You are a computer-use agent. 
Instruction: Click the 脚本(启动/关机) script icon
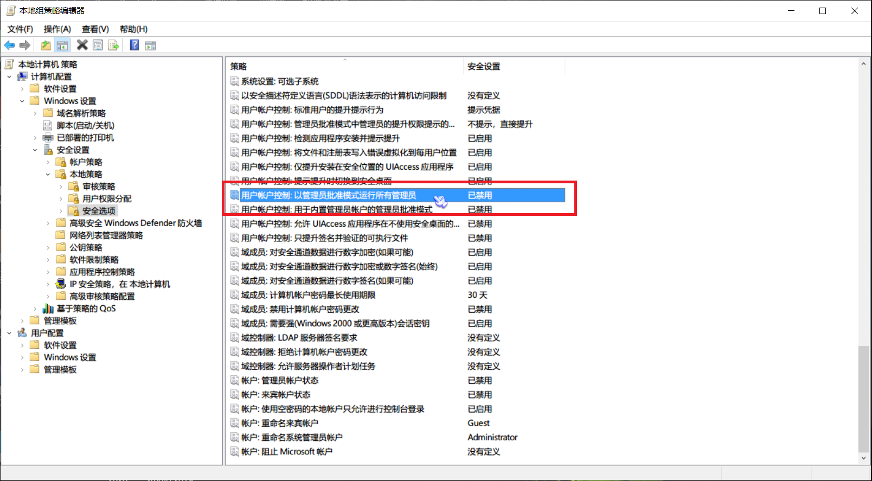coord(48,125)
